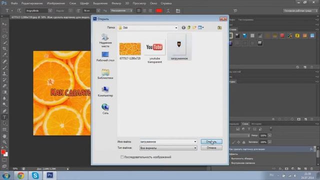Open the Filter menu
Viewport: 320px width, 180px height.
point(116,3)
